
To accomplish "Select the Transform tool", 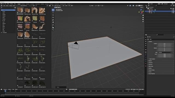I will [53, 22].
